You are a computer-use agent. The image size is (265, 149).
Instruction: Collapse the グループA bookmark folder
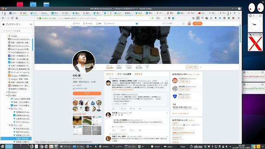(x=10, y=109)
